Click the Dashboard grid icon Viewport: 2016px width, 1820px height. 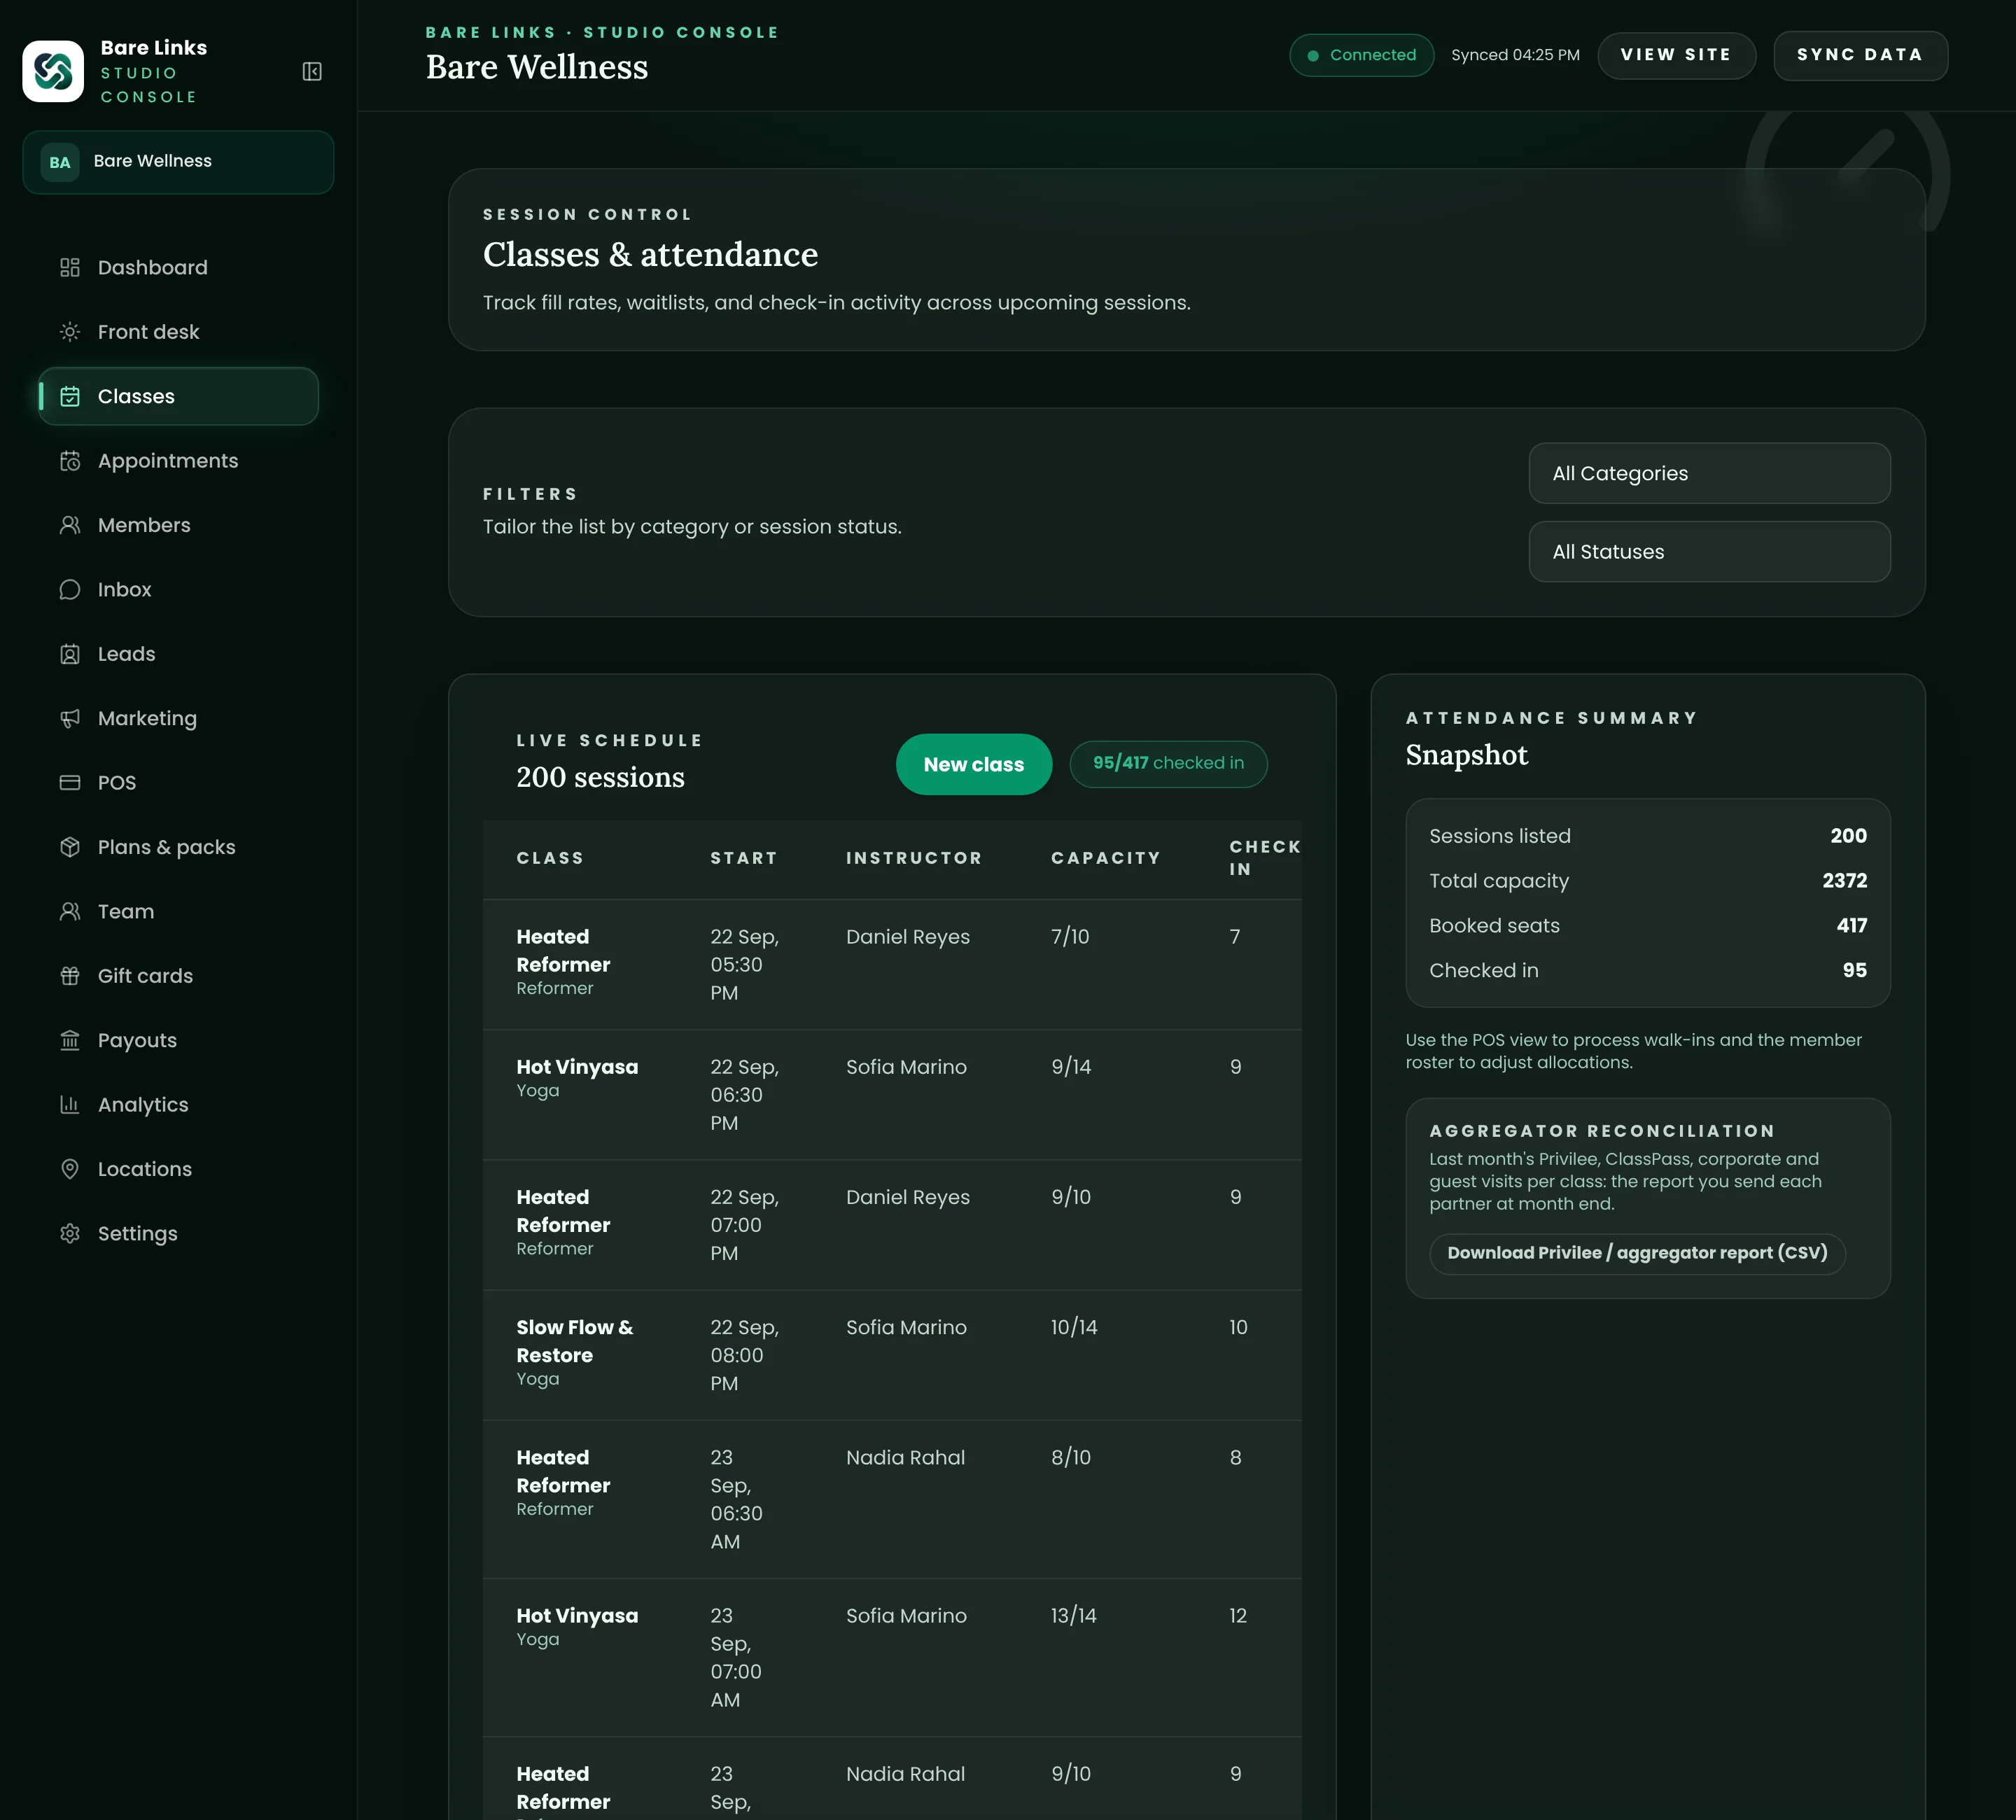coord(70,267)
